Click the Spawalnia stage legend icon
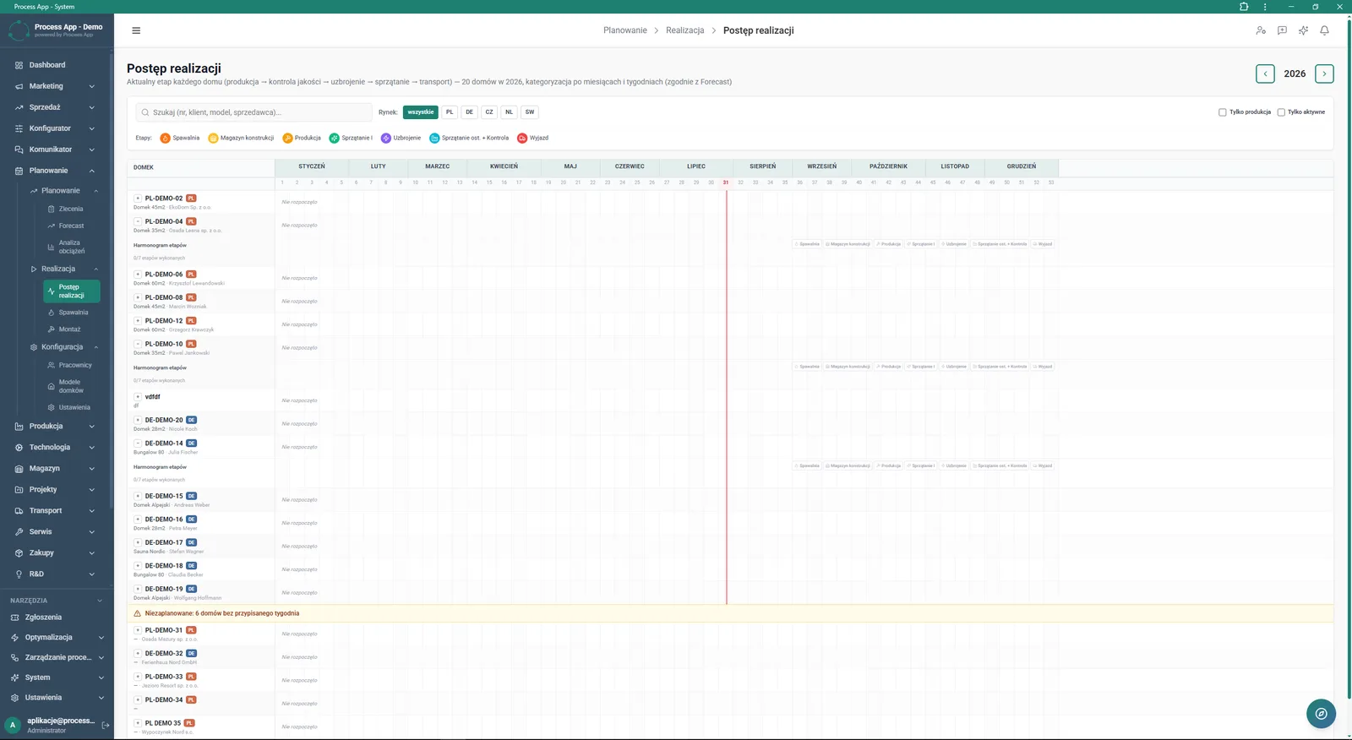Screen dimensions: 1352x740 [165, 138]
